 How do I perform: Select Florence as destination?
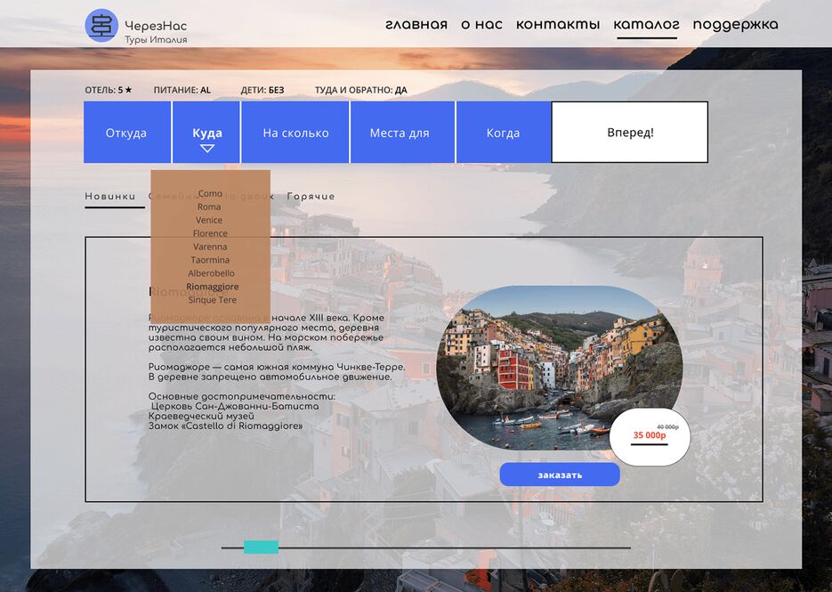pyautogui.click(x=210, y=233)
